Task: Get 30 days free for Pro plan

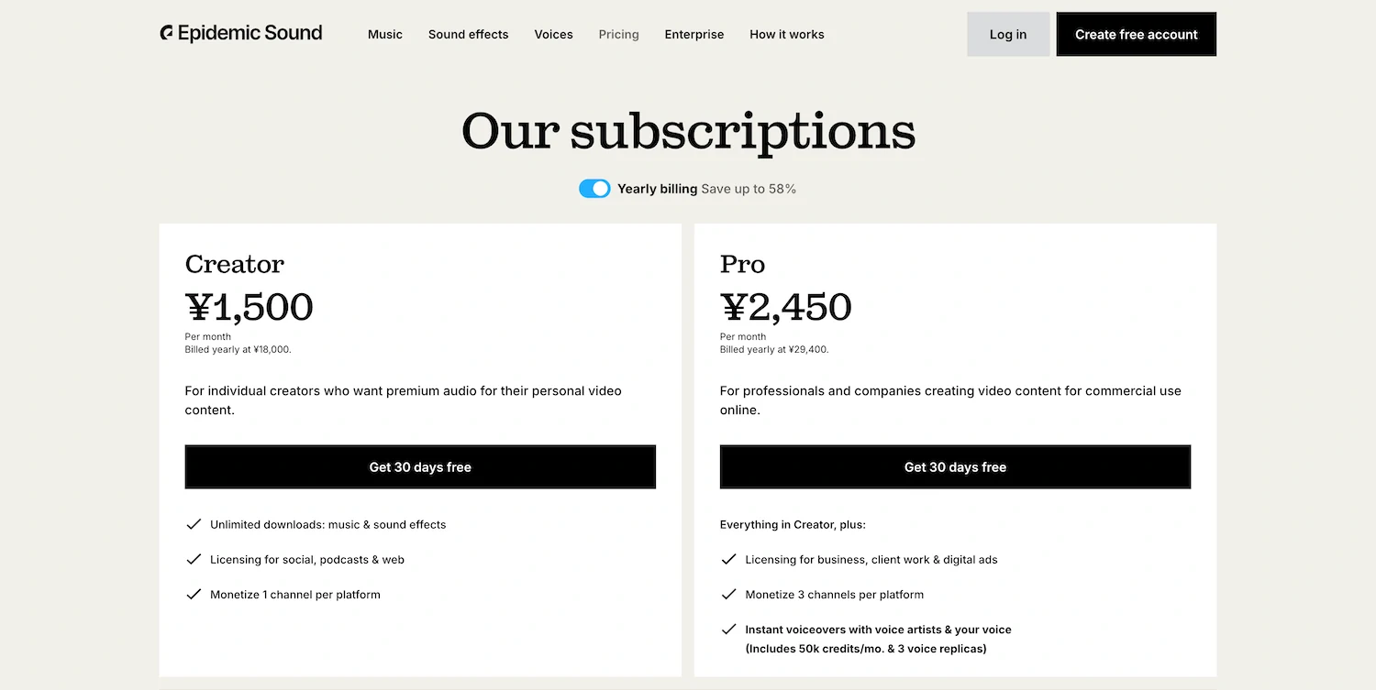Action: pyautogui.click(x=955, y=467)
